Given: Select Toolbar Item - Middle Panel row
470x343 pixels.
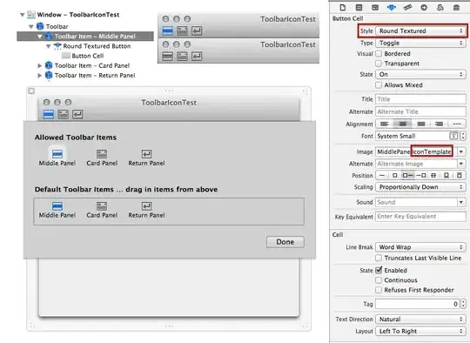Looking at the screenshot, I should [85, 37].
